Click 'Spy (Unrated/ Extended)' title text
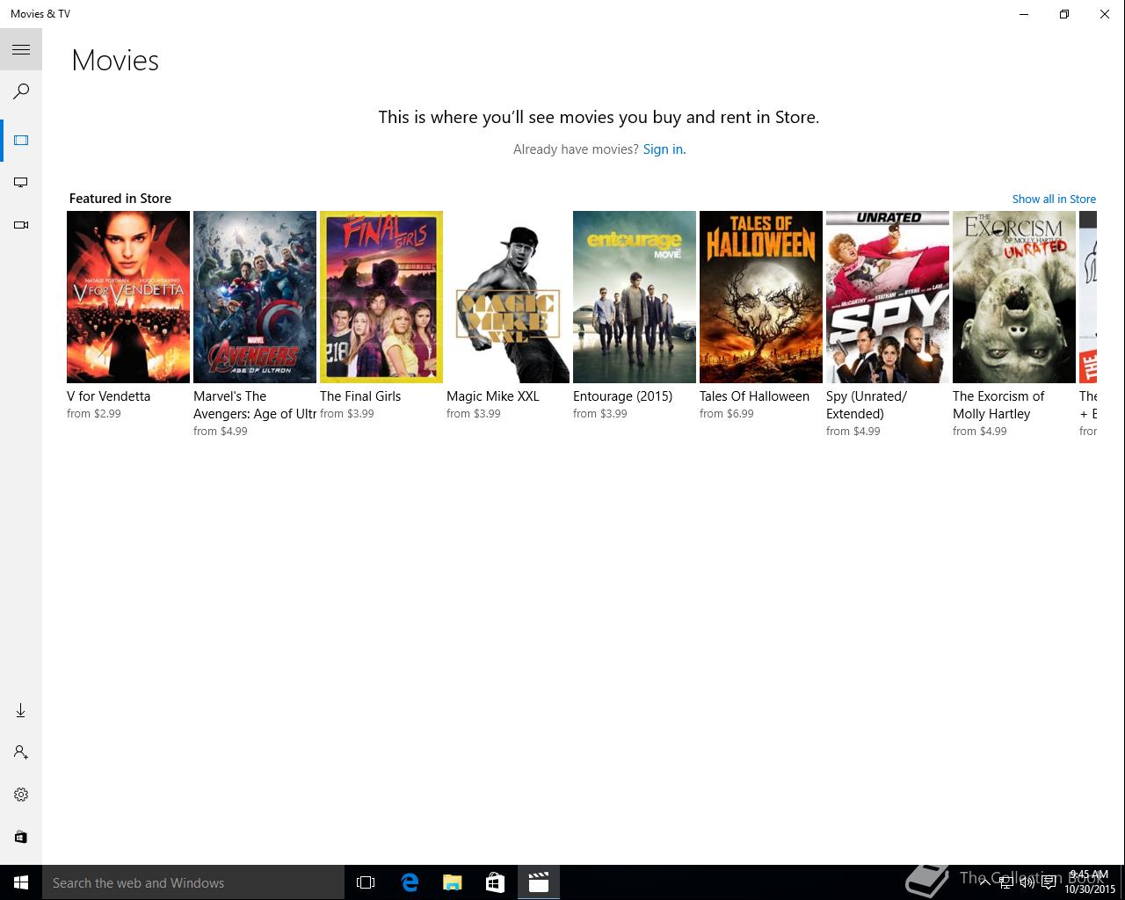Viewport: 1125px width, 900px height. (x=867, y=405)
